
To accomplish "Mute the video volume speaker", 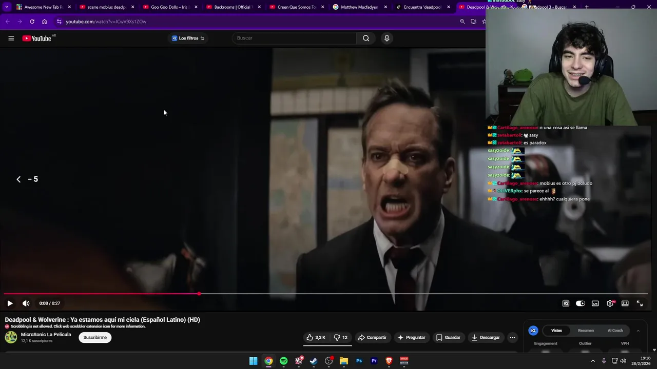I will coord(26,303).
